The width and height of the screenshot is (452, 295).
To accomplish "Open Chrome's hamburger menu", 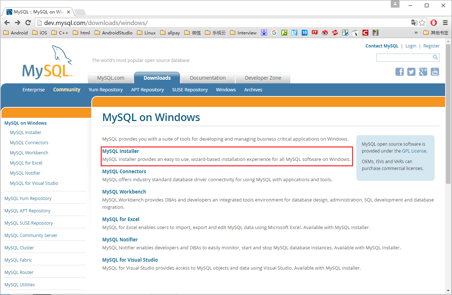I will [445, 23].
